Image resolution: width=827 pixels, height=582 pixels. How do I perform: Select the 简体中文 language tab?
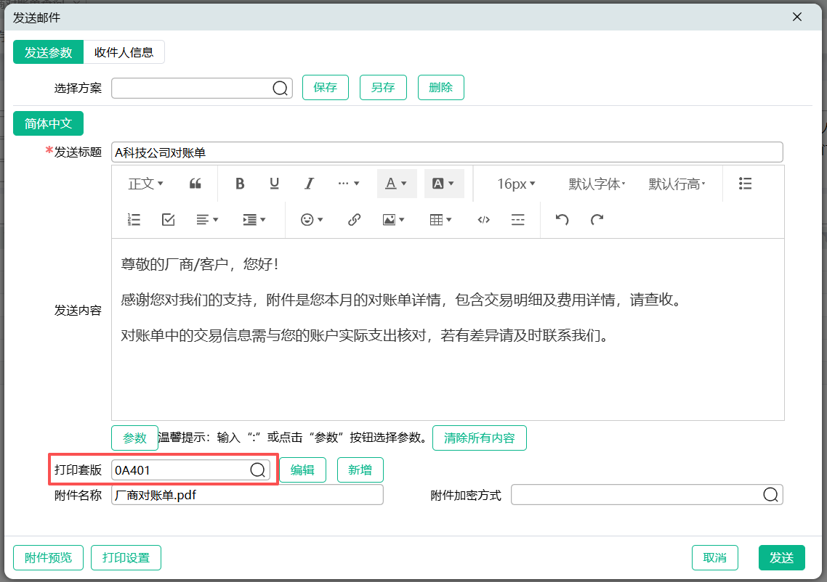point(49,123)
